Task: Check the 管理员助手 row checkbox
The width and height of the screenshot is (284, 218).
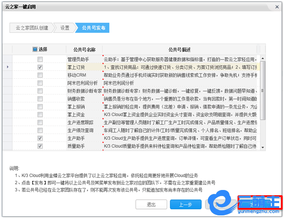Action: 40,59
